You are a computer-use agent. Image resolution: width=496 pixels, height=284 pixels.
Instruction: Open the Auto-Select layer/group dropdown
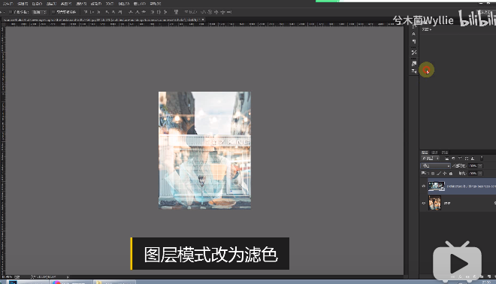pos(40,12)
